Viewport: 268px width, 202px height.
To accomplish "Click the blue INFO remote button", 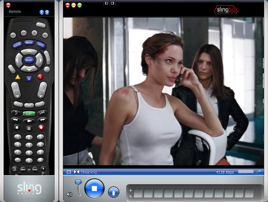I will click(41, 44).
